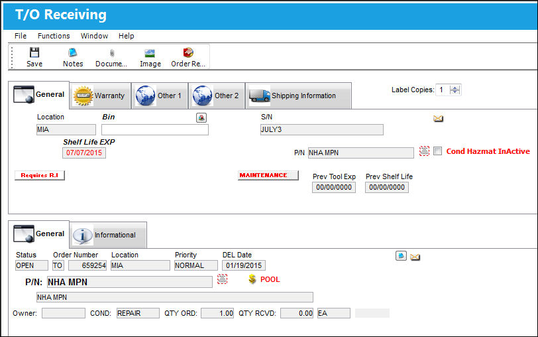Open the Functions menu
Screen dimensions: 538x337
(x=54, y=36)
